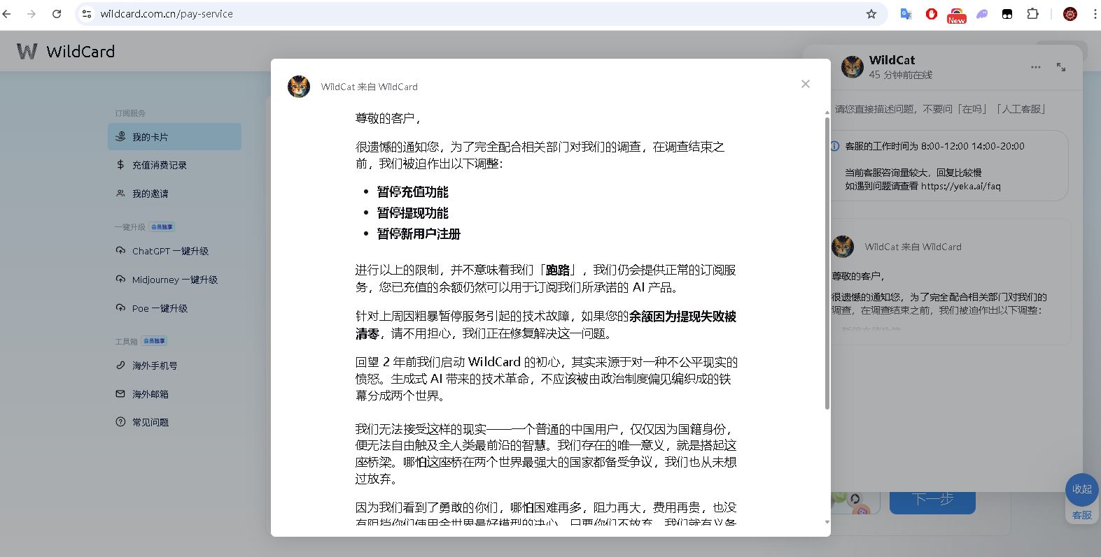Click the browser back arrow
Image resolution: width=1101 pixels, height=557 pixels.
(7, 14)
